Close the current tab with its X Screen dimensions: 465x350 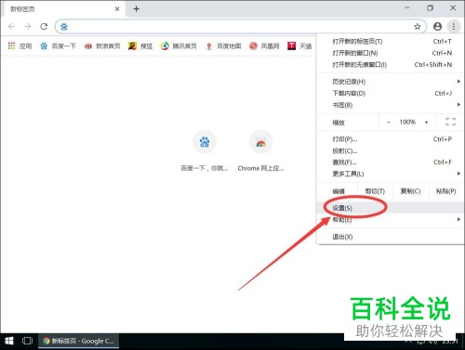coord(117,9)
